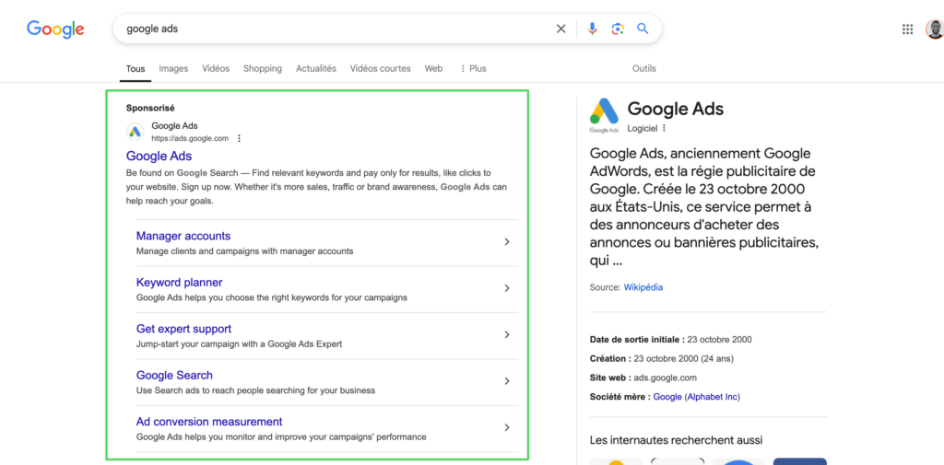Open the Google Ads sponsored headline link
Screen dimensions: 944x465
tap(159, 156)
